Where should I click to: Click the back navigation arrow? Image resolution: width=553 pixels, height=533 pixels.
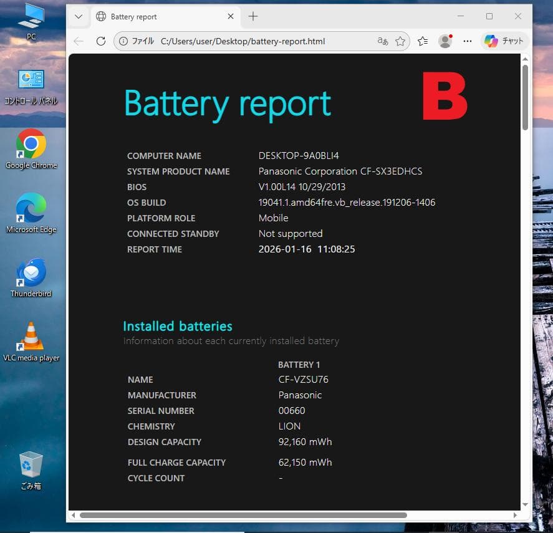[79, 41]
